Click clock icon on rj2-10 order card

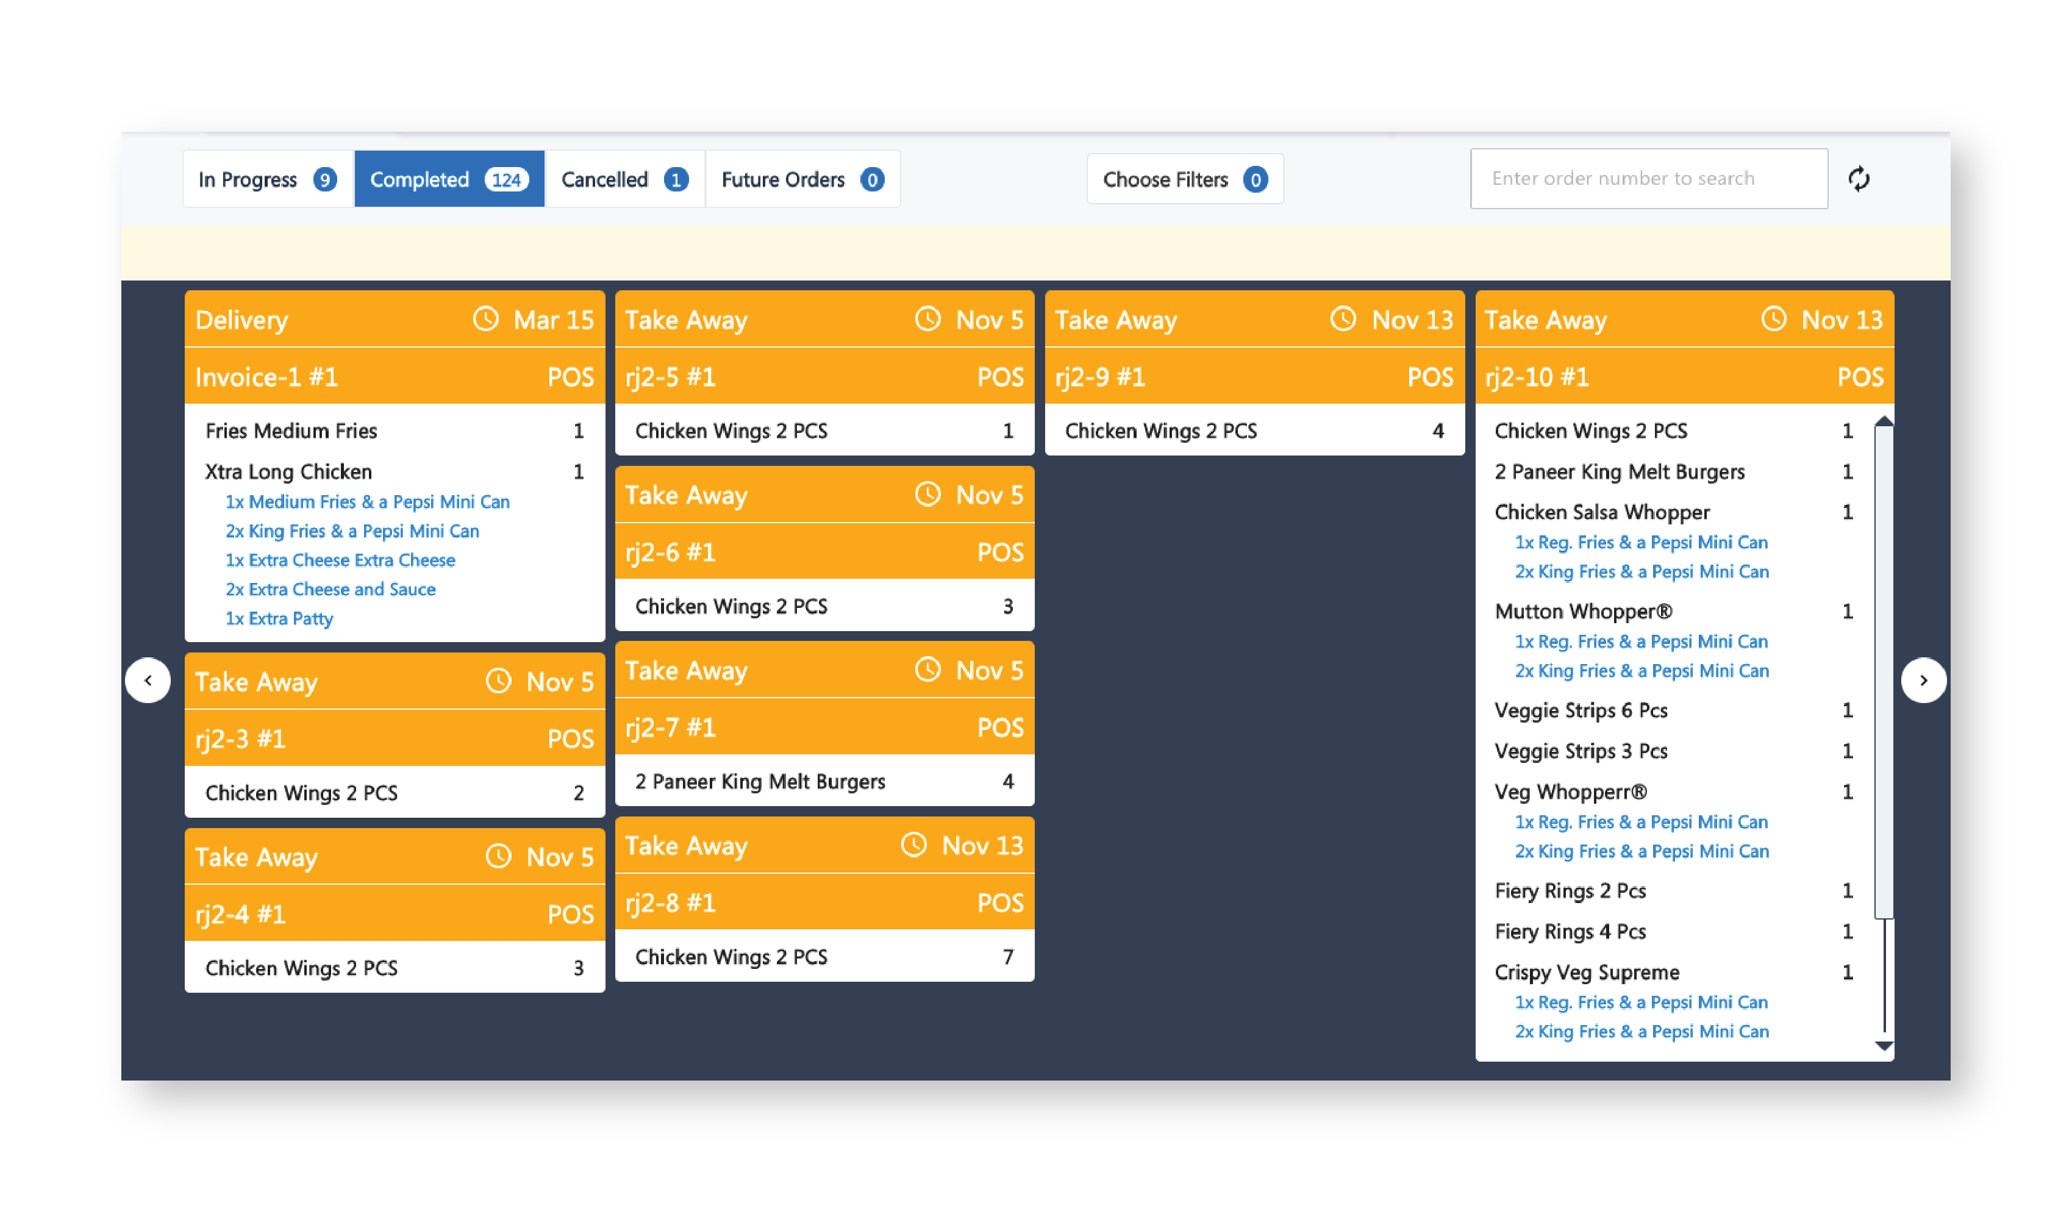(1773, 319)
